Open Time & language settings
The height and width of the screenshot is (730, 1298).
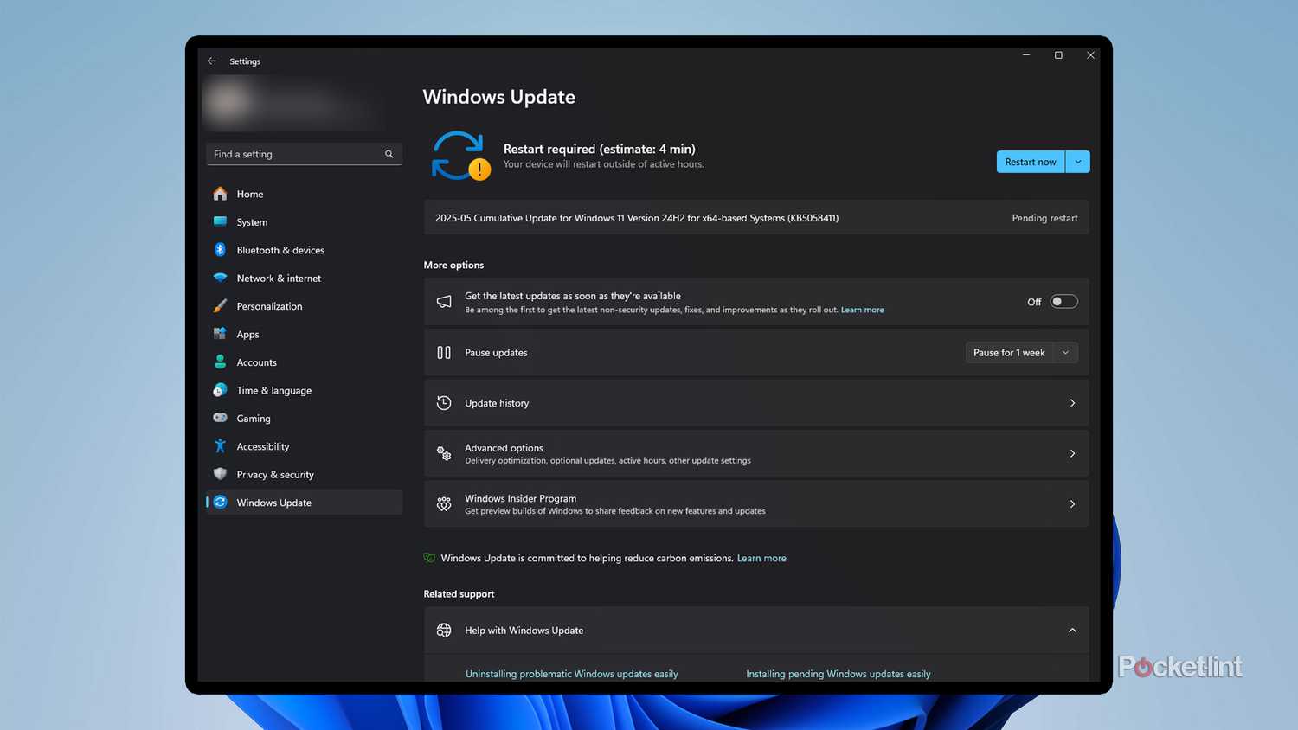273,390
